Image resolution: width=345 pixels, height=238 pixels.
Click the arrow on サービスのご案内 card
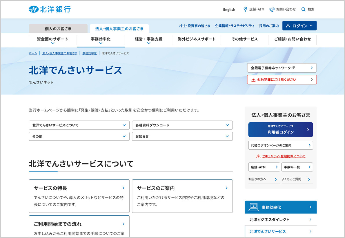[227, 188]
